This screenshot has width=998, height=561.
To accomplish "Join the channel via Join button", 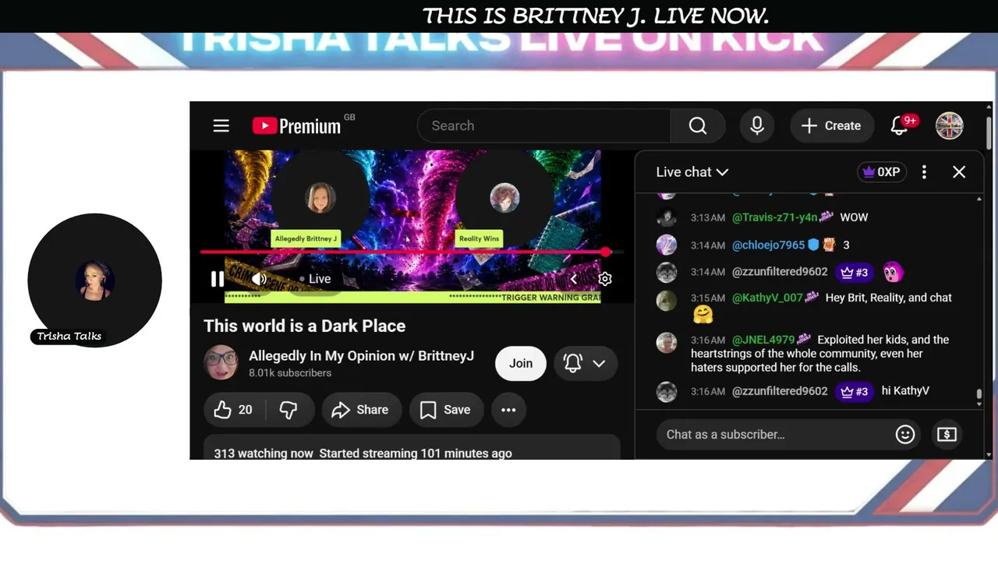I will coord(521,363).
